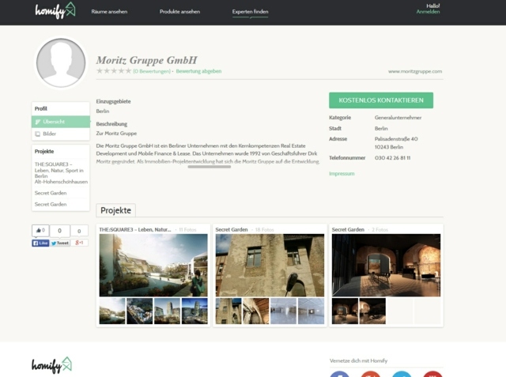
Task: Click the profile avatar placeholder image
Action: 61,63
